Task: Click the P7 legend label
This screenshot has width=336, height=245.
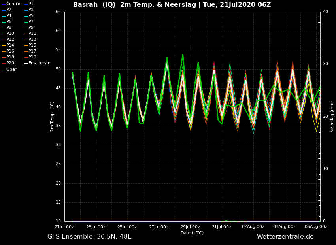Action: [31, 21]
